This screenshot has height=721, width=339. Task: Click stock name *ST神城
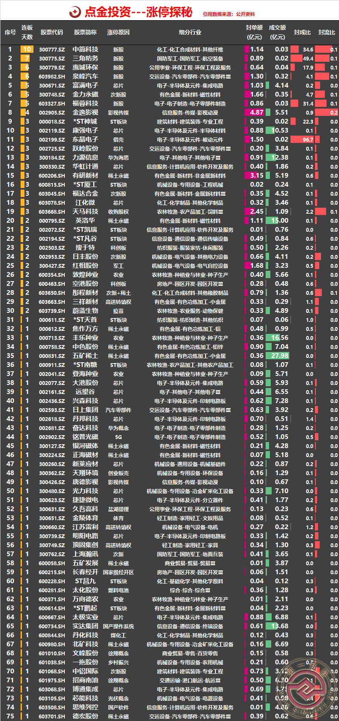[x=85, y=121]
